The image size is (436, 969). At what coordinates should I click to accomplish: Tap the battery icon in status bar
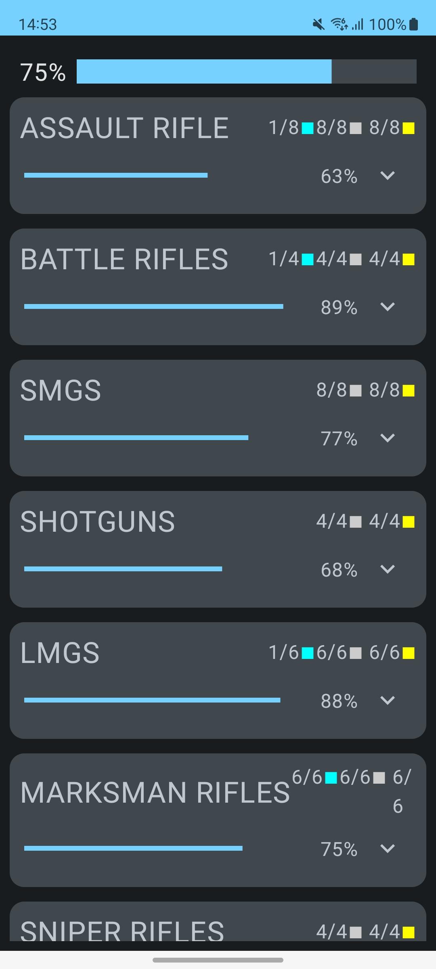tap(413, 25)
